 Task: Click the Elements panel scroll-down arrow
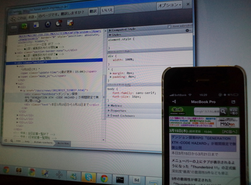(104, 140)
